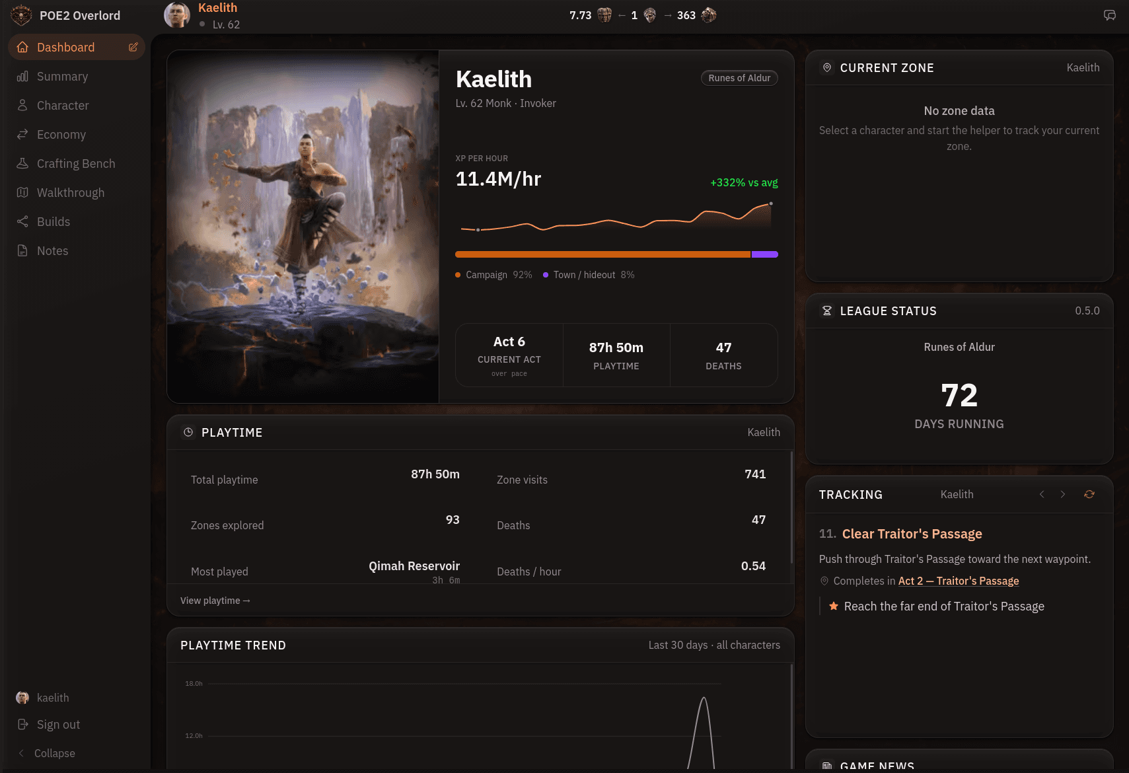Click Kaelith avatar in top bar
The width and height of the screenshot is (1129, 773).
coord(177,15)
